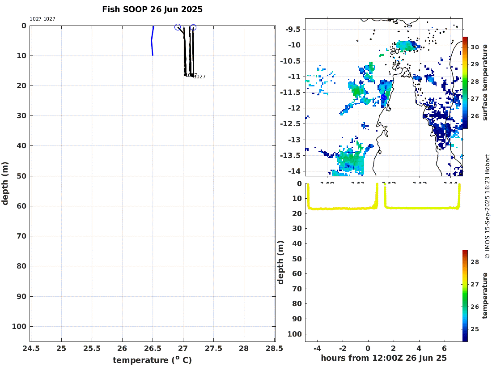Click the -4 tick on hours axis
Image resolution: width=492 pixels, height=367 pixels.
[317, 348]
